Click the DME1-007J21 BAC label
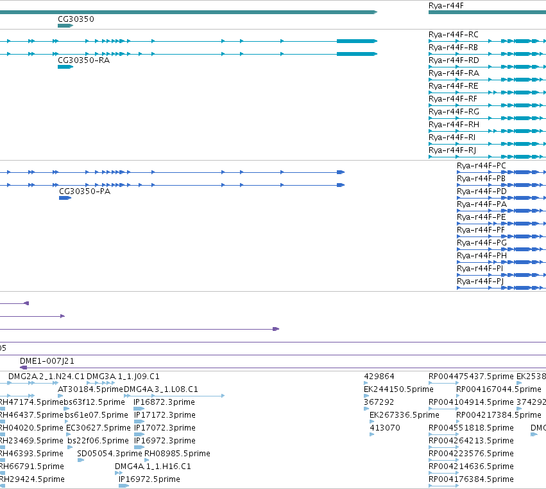Screen dimensions: 546x489 47,361
